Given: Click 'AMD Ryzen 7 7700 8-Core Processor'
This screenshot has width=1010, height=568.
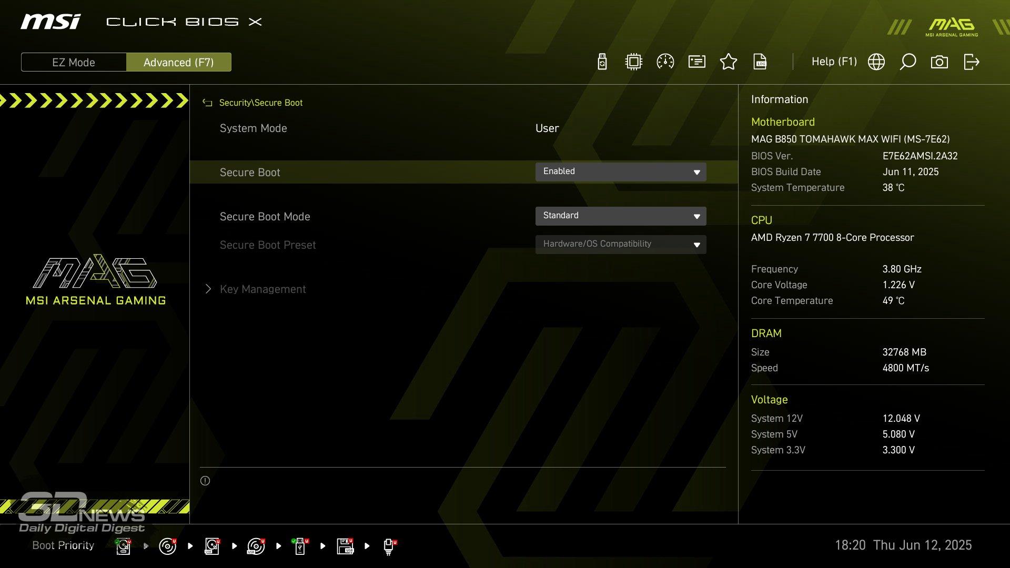Looking at the screenshot, I should [833, 238].
